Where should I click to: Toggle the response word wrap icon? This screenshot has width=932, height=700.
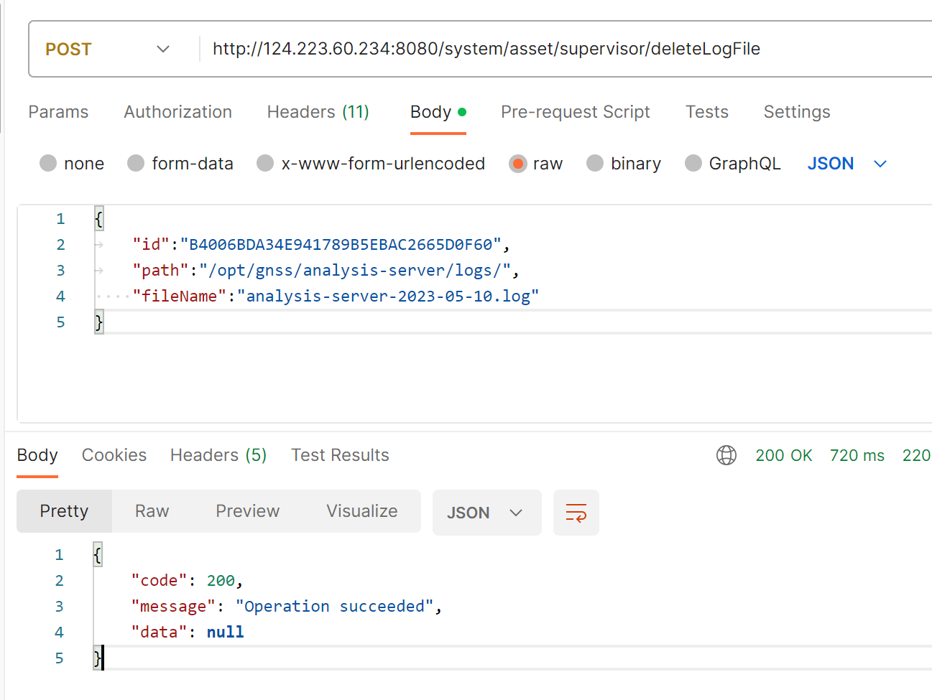pos(576,513)
